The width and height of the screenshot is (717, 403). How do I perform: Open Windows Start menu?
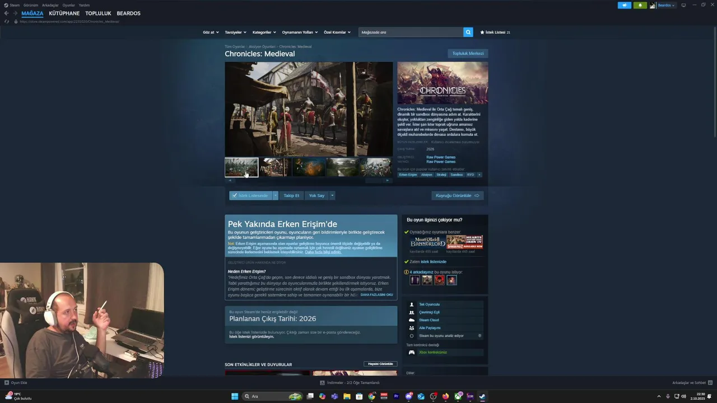[235, 396]
